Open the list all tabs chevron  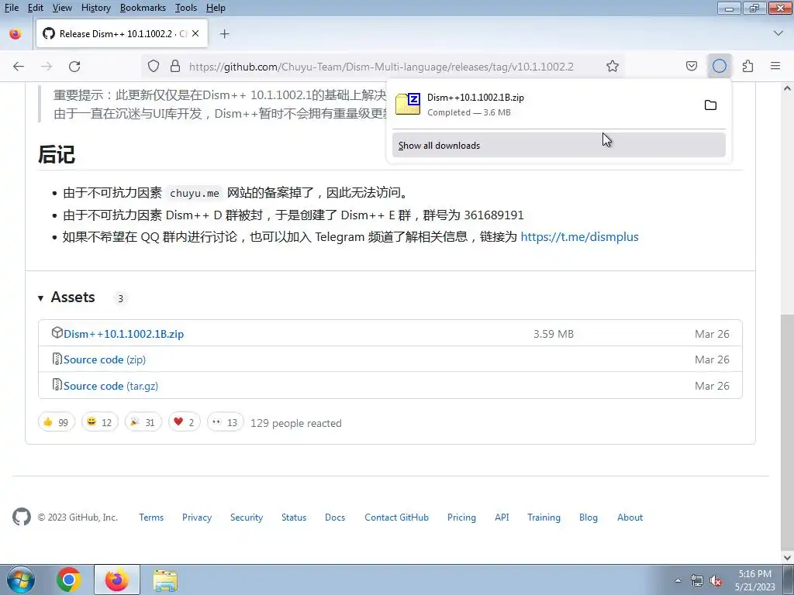tap(778, 33)
